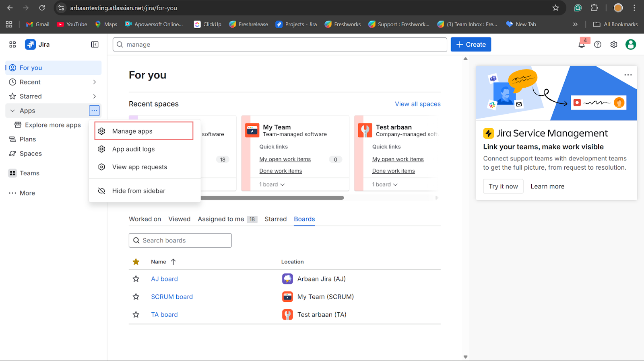
Task: Open the All Bookmarks folder
Action: tap(615, 24)
